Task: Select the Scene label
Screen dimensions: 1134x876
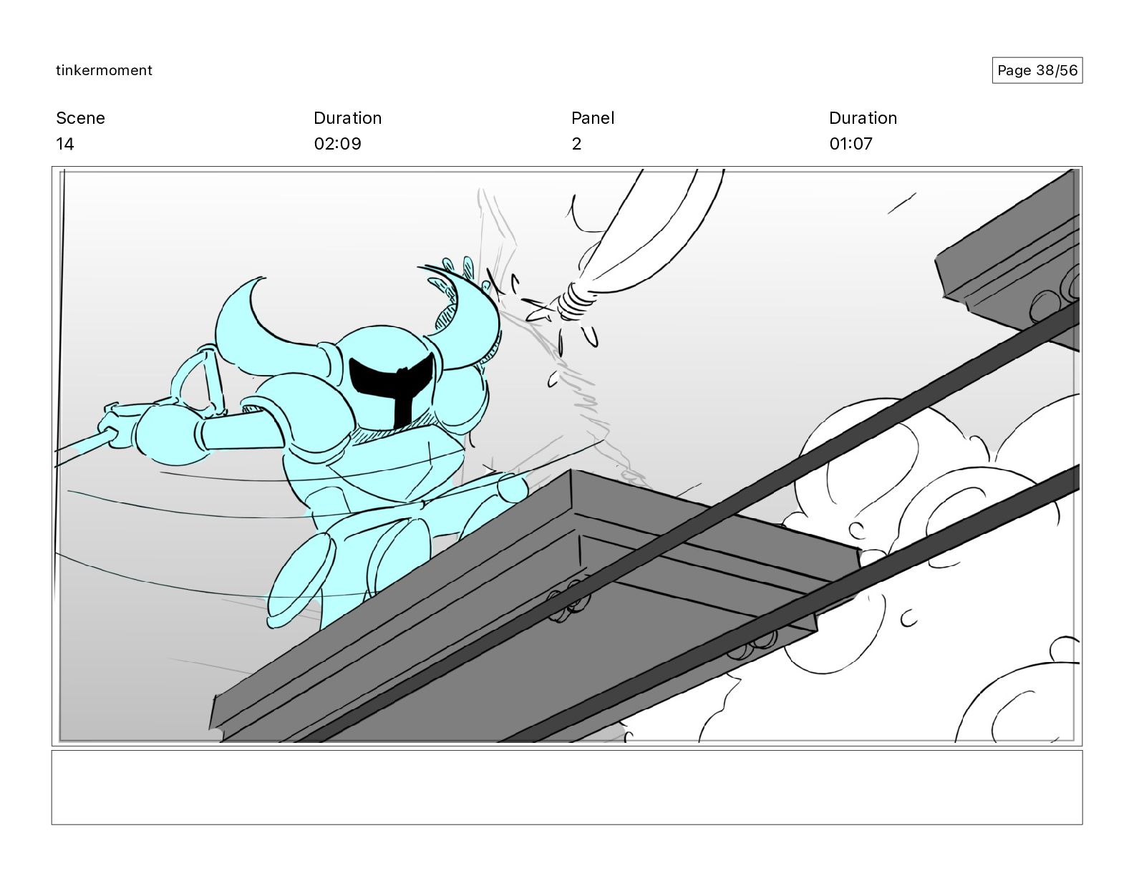Action: [80, 118]
